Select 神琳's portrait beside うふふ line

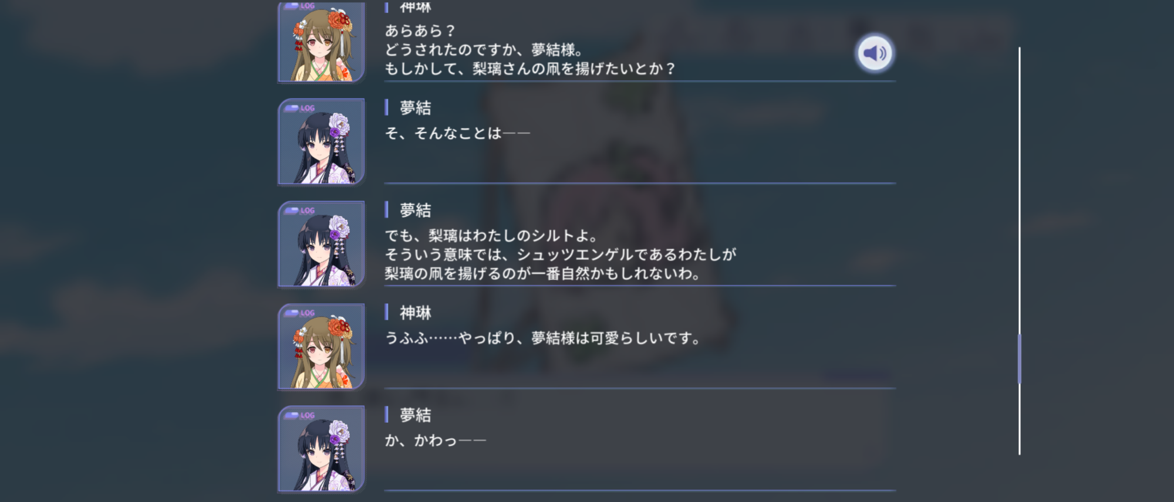[x=321, y=347]
